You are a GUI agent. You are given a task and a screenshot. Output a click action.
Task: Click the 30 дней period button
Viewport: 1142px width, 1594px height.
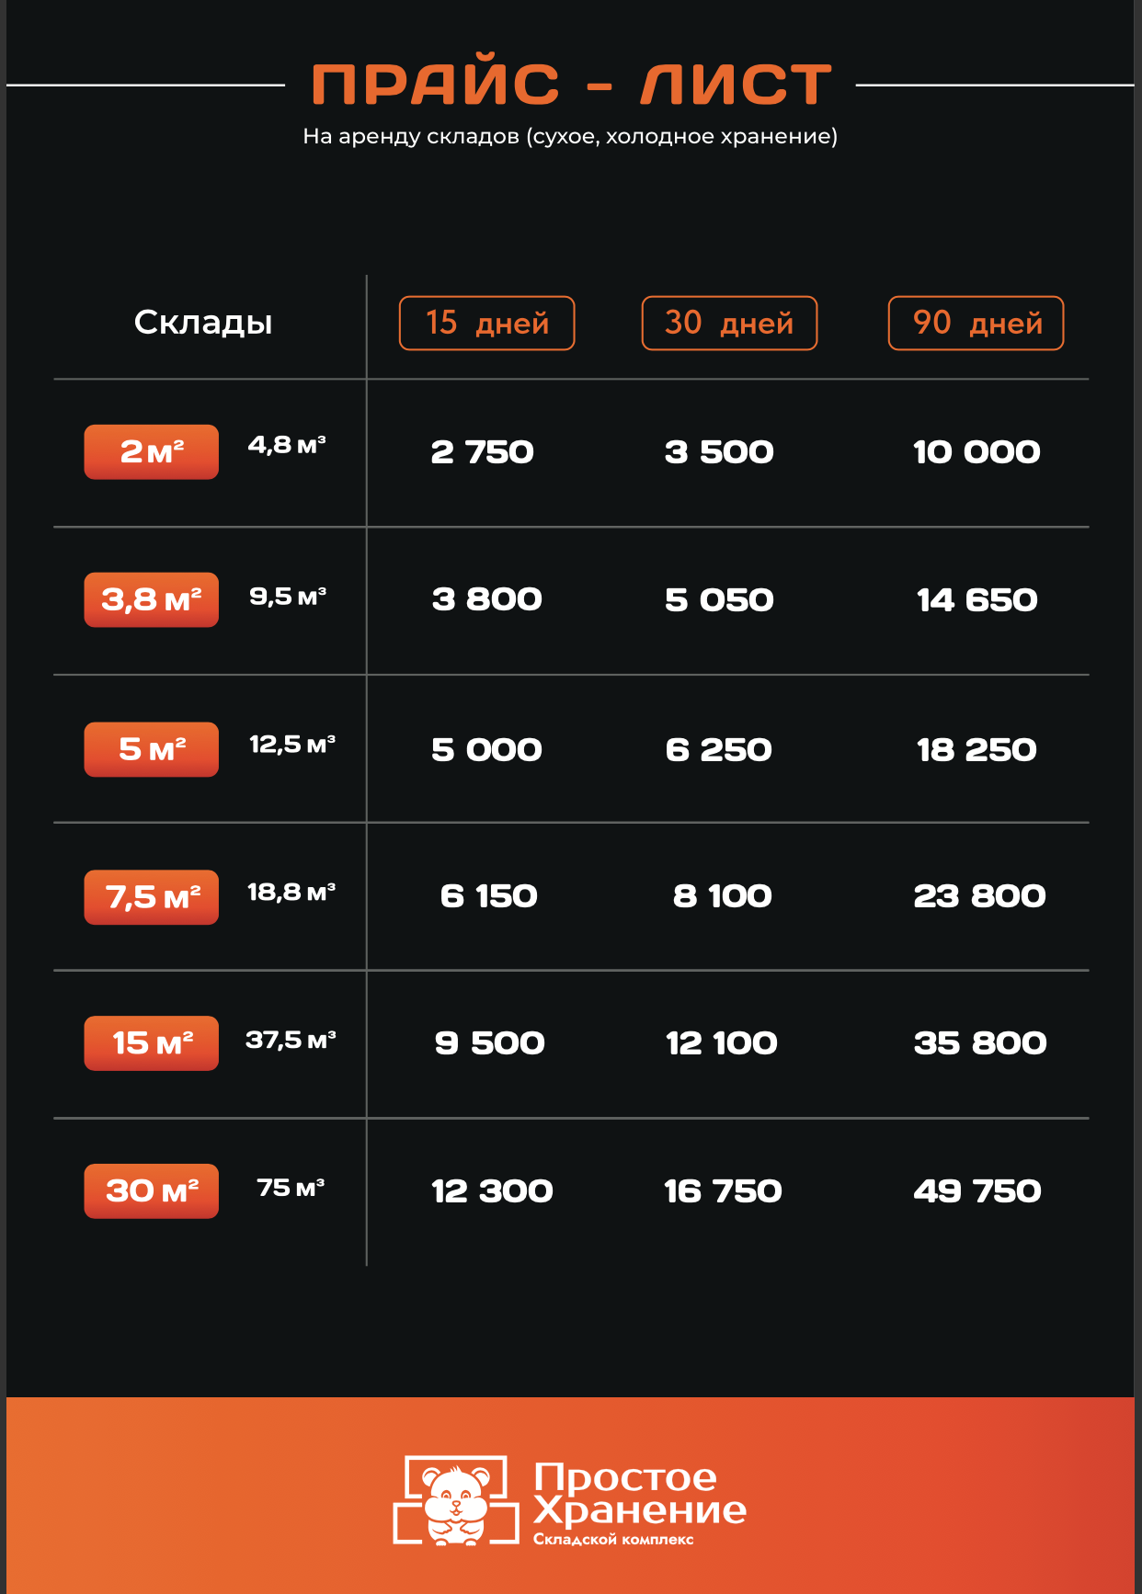[x=729, y=324]
